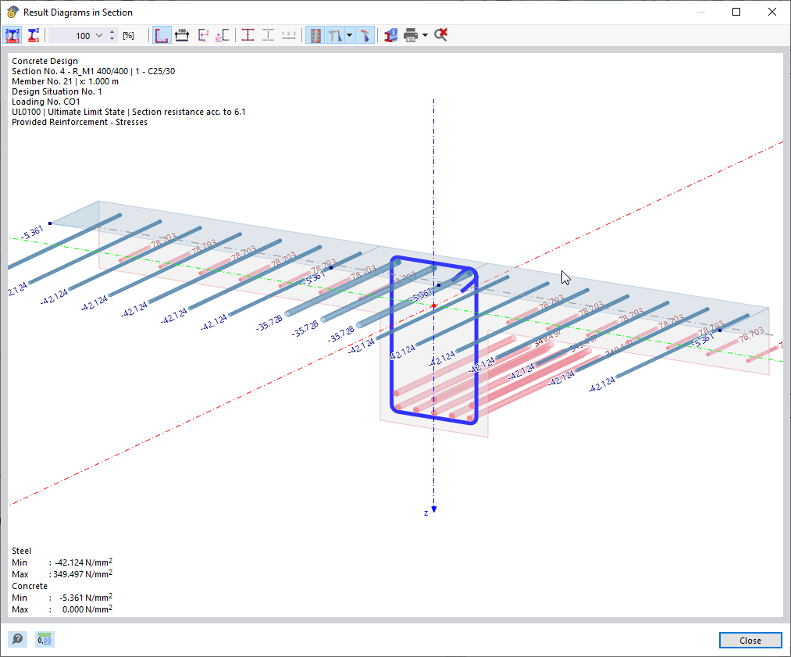Screen dimensions: 791x657
Task: Show section dimensions icon
Action: (182, 35)
